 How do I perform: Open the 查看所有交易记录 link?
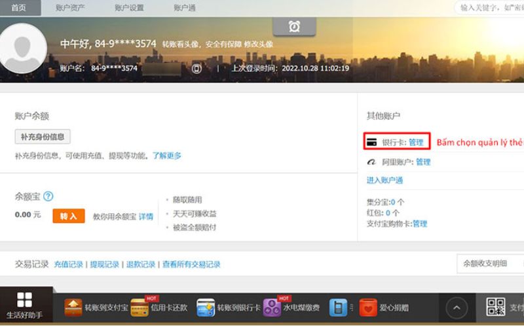(191, 265)
